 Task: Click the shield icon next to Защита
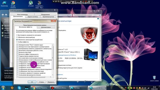(x=3, y=33)
